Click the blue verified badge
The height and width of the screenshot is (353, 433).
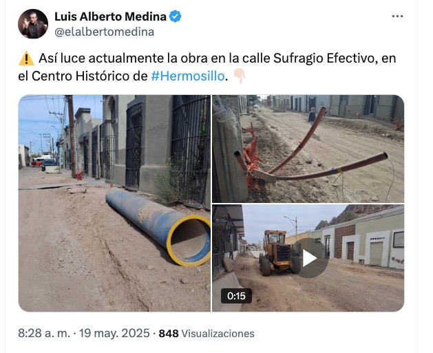pyautogui.click(x=175, y=17)
